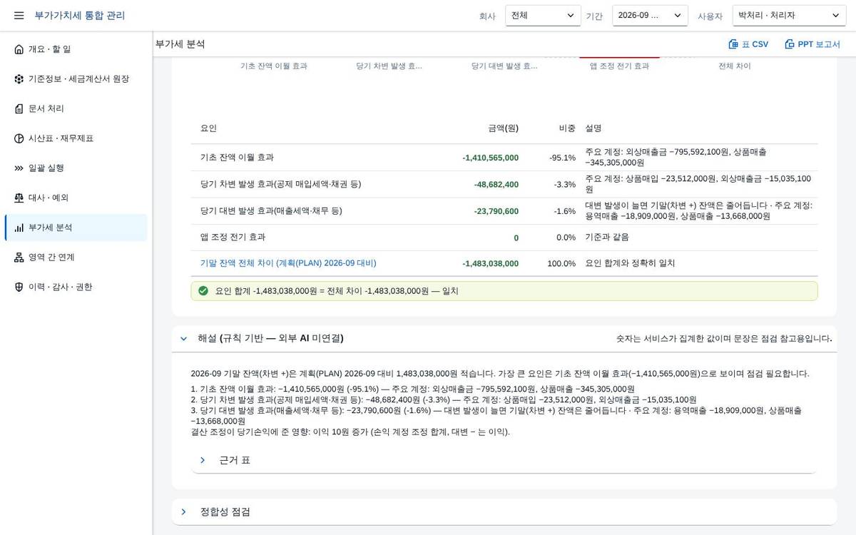Open 문서 처리 menu item
Screen dimensions: 856x535
pyautogui.click(x=76, y=108)
